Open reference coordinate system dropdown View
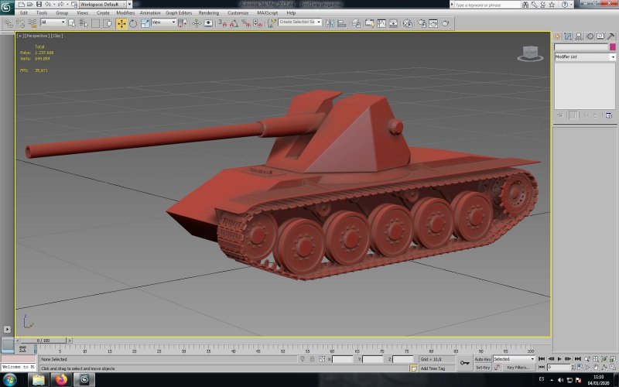This screenshot has width=619, height=387. (163, 22)
